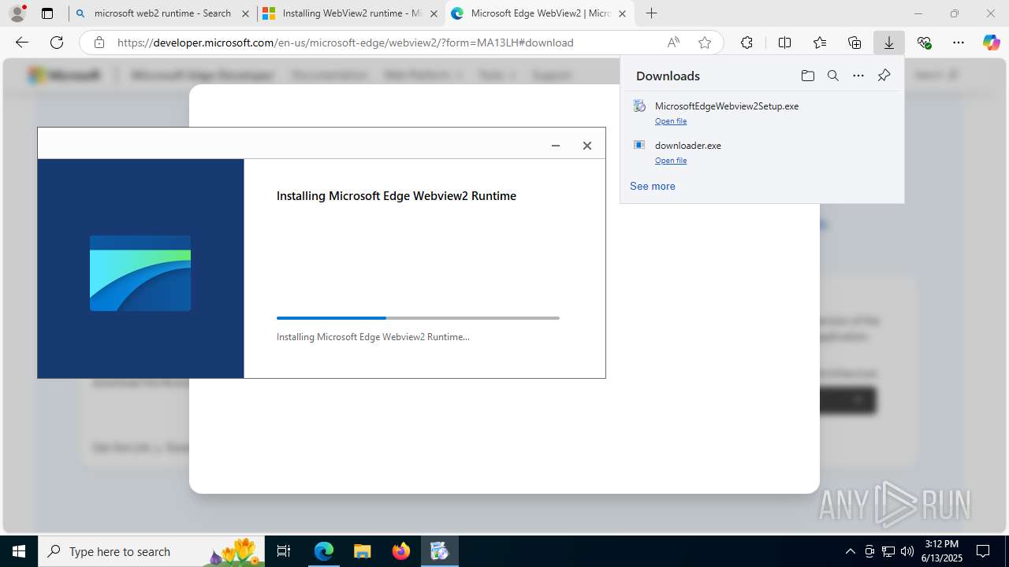Pin the Downloads panel

tap(884, 76)
